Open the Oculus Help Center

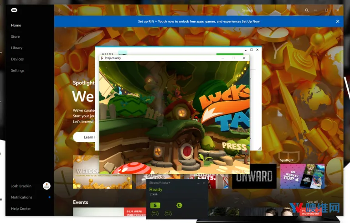pyautogui.click(x=21, y=208)
